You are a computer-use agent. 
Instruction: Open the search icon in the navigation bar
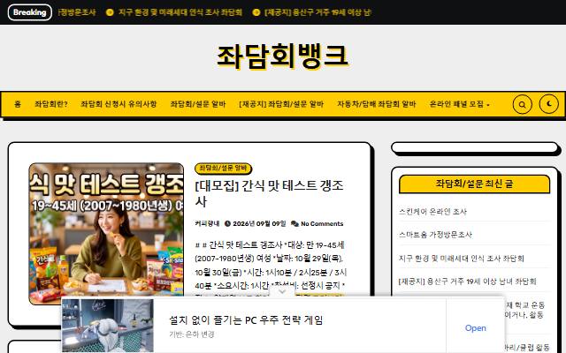(522, 104)
